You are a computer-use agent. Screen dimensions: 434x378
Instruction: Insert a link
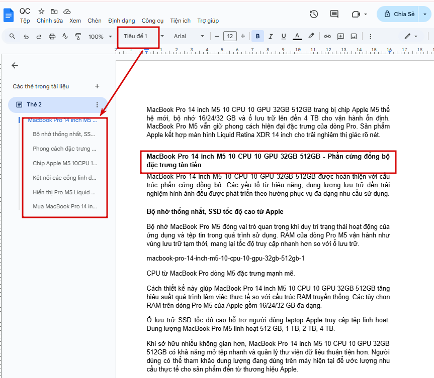pyautogui.click(x=327, y=36)
